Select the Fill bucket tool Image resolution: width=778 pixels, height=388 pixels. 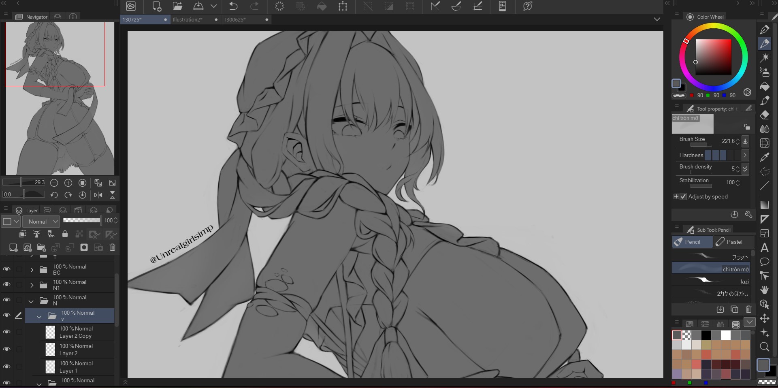[x=765, y=86]
